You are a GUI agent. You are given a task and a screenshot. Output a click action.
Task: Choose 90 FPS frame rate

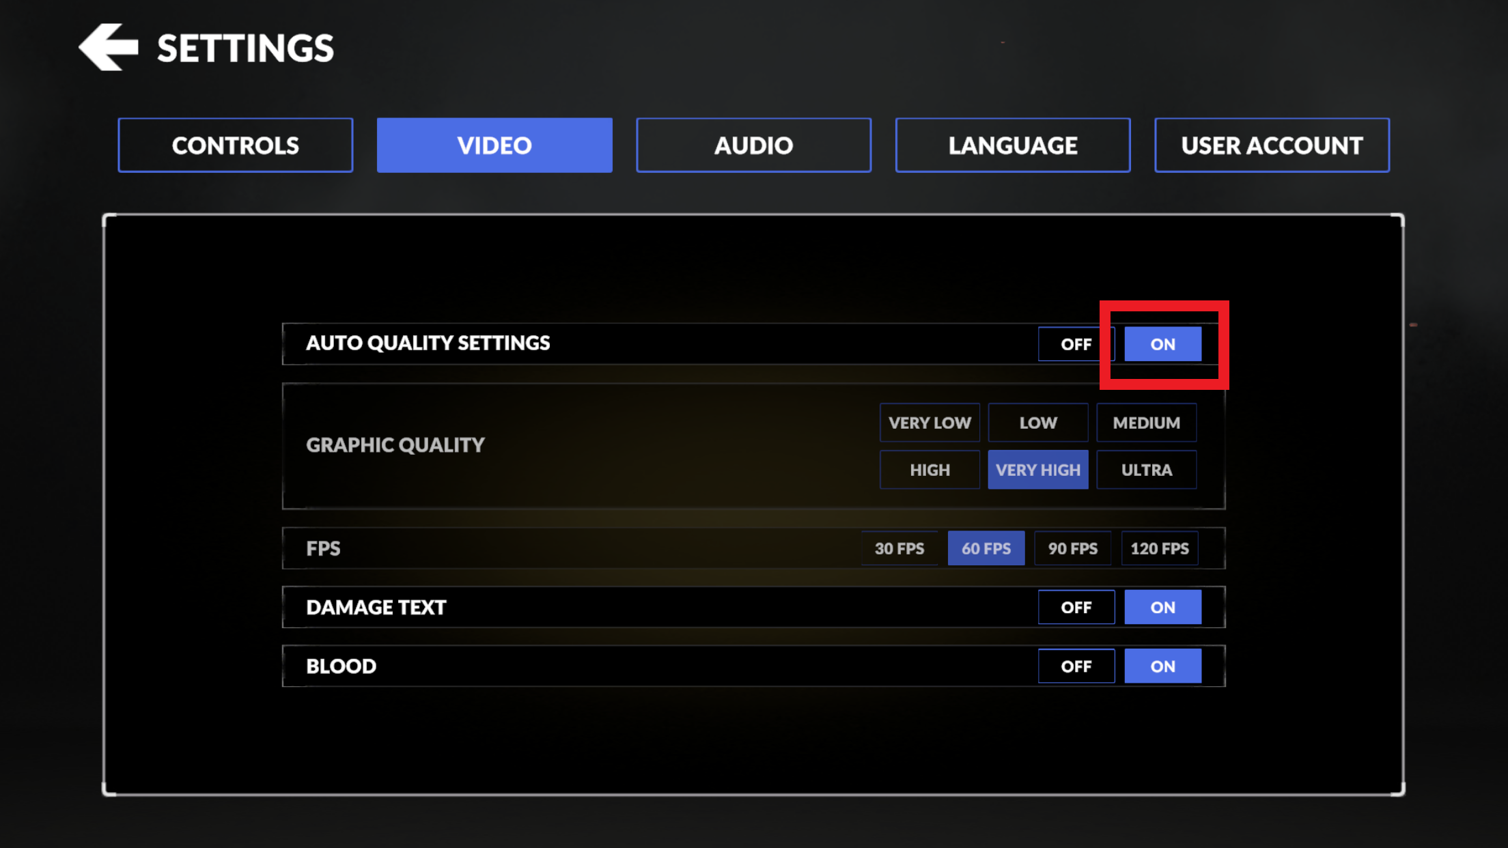tap(1072, 548)
